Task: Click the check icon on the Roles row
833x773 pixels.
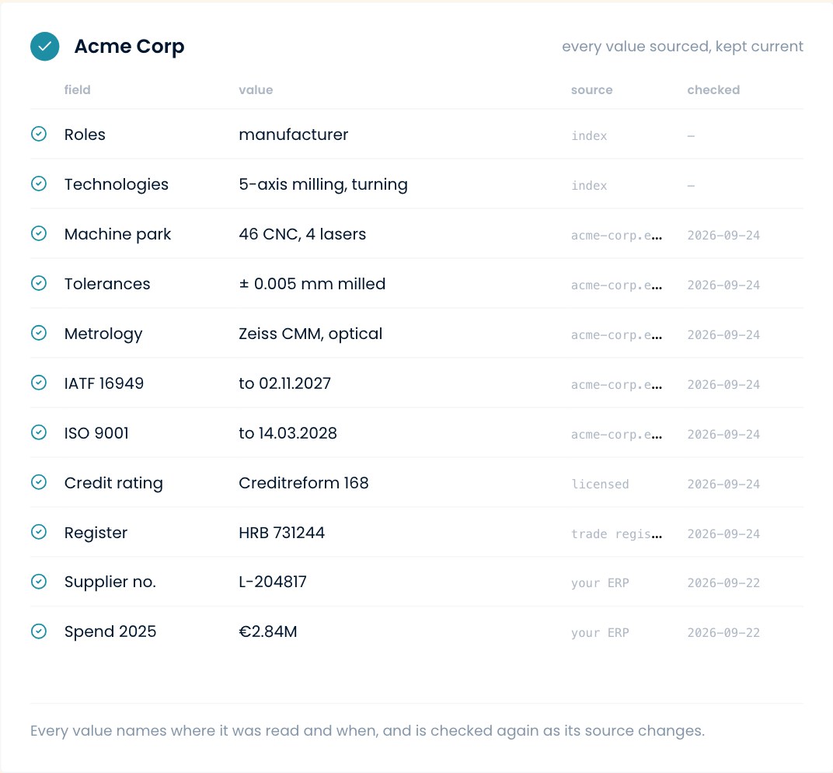Action: point(39,134)
